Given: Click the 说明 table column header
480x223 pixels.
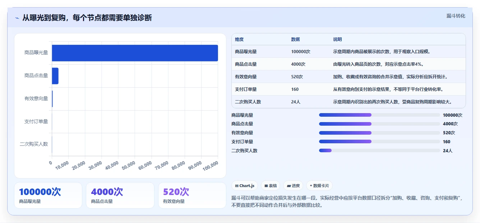Looking at the screenshot, I should 338,40.
